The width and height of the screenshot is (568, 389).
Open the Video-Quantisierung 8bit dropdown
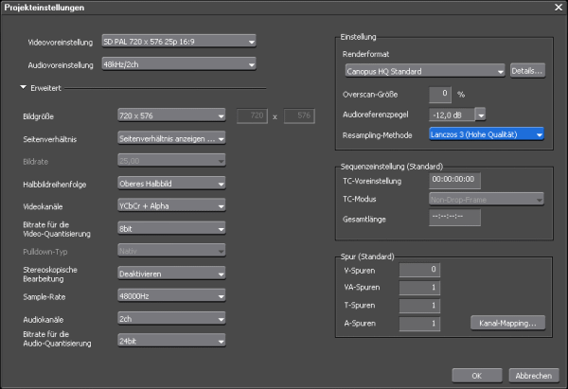(x=171, y=228)
